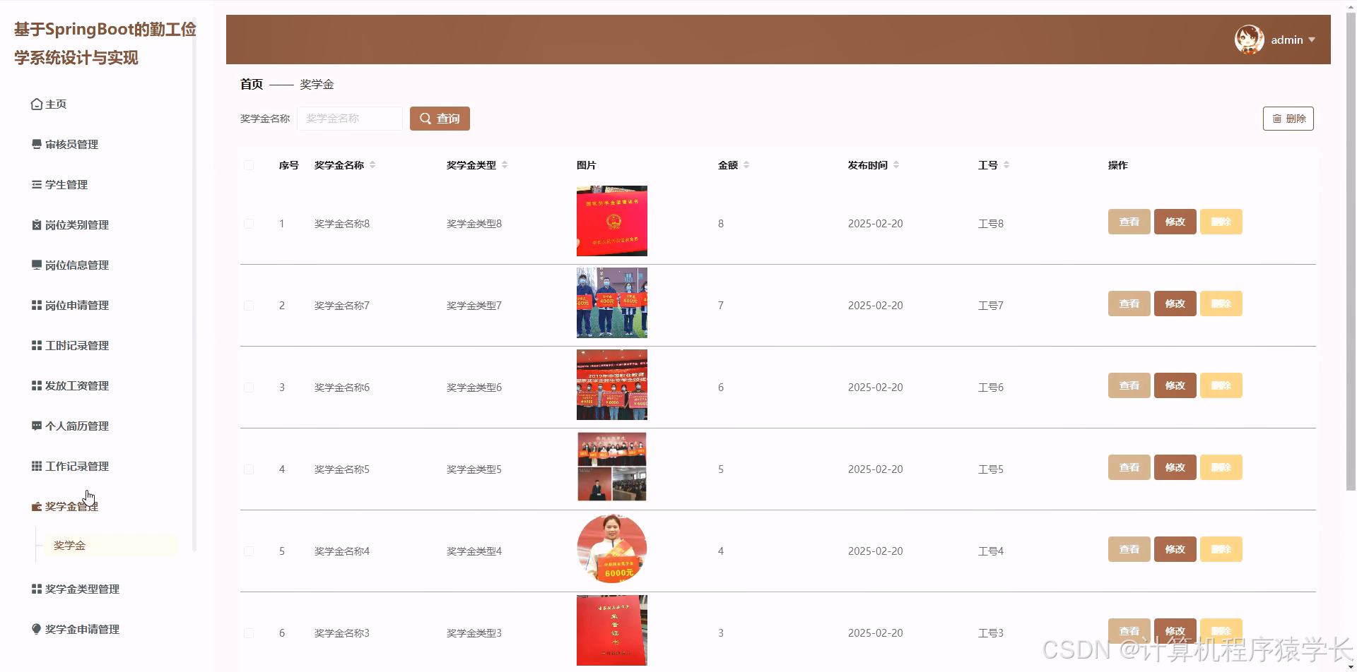
Task: Click the 查询 search button
Action: (x=440, y=119)
